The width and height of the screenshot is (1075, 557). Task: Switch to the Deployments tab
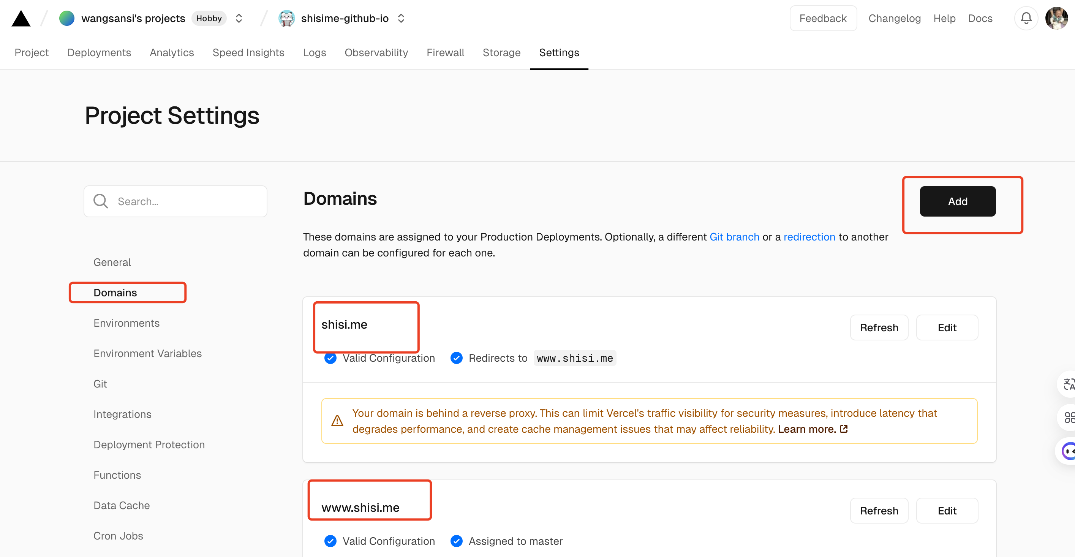(x=99, y=52)
